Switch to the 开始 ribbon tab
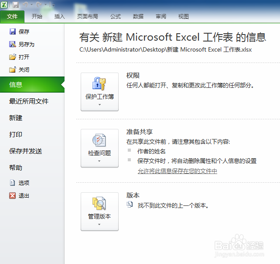280x264 pixels. click(x=37, y=17)
